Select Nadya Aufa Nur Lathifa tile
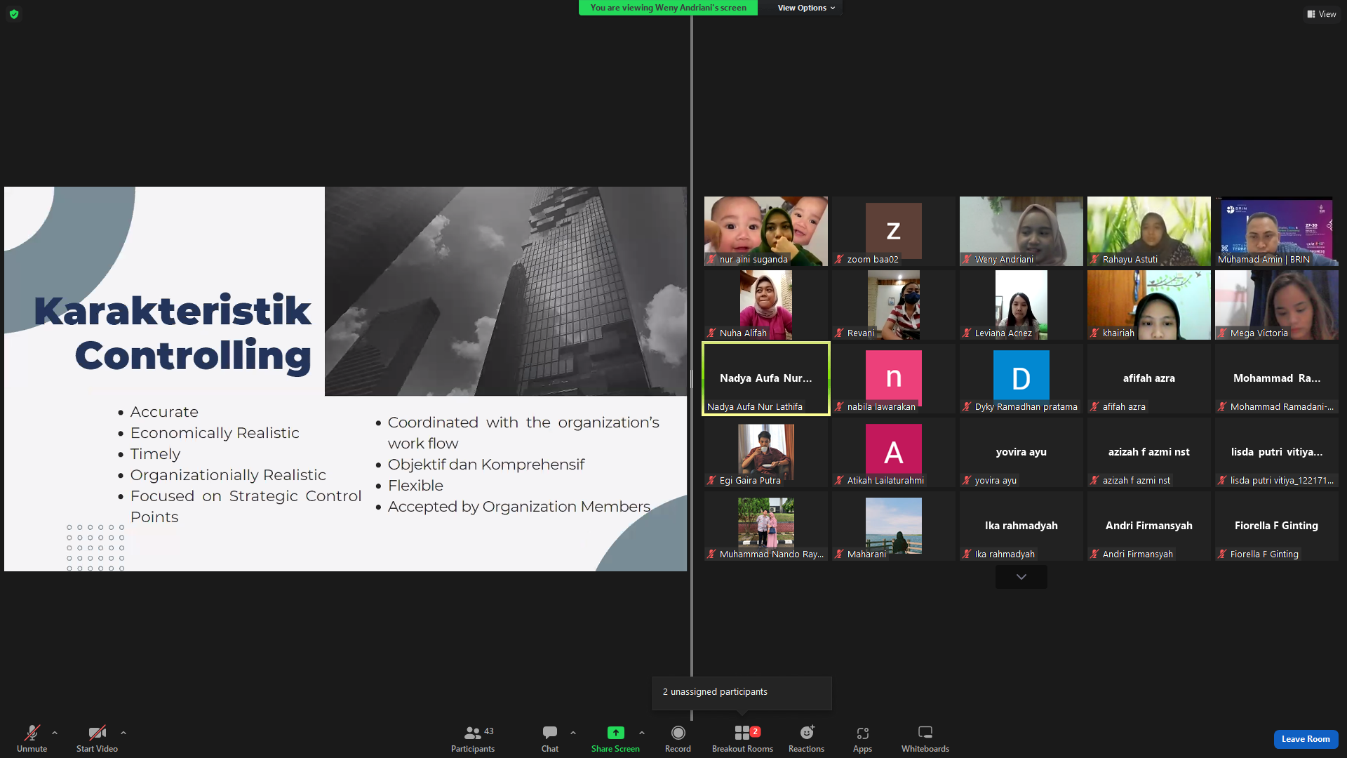Viewport: 1347px width, 758px height. click(x=766, y=378)
